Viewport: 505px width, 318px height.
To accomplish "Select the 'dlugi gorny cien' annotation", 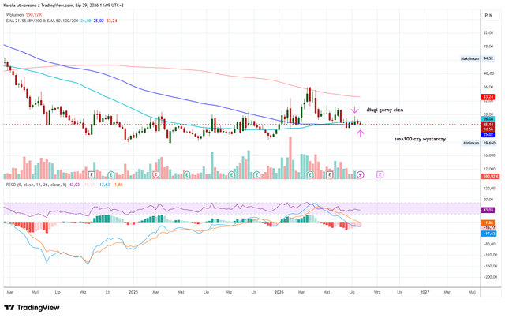I will click(x=385, y=110).
